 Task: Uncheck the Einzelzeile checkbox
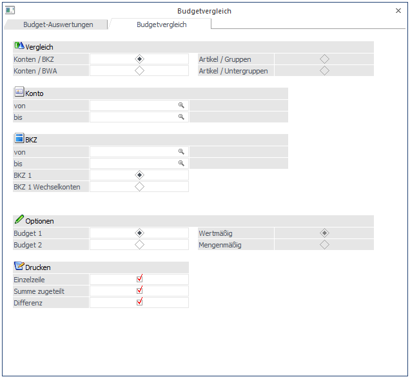(x=139, y=279)
